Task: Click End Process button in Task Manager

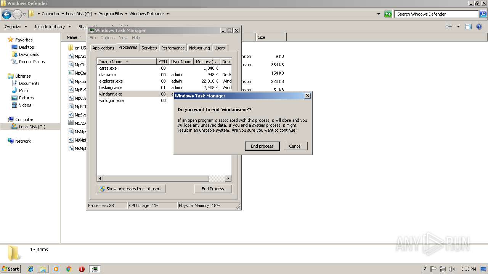Action: pyautogui.click(x=213, y=189)
